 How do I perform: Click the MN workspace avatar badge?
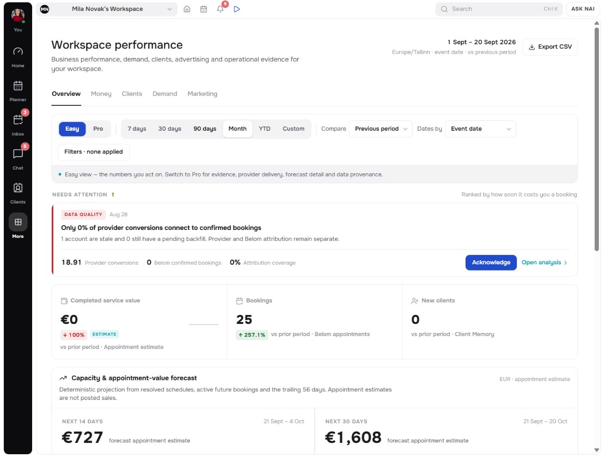pyautogui.click(x=44, y=9)
